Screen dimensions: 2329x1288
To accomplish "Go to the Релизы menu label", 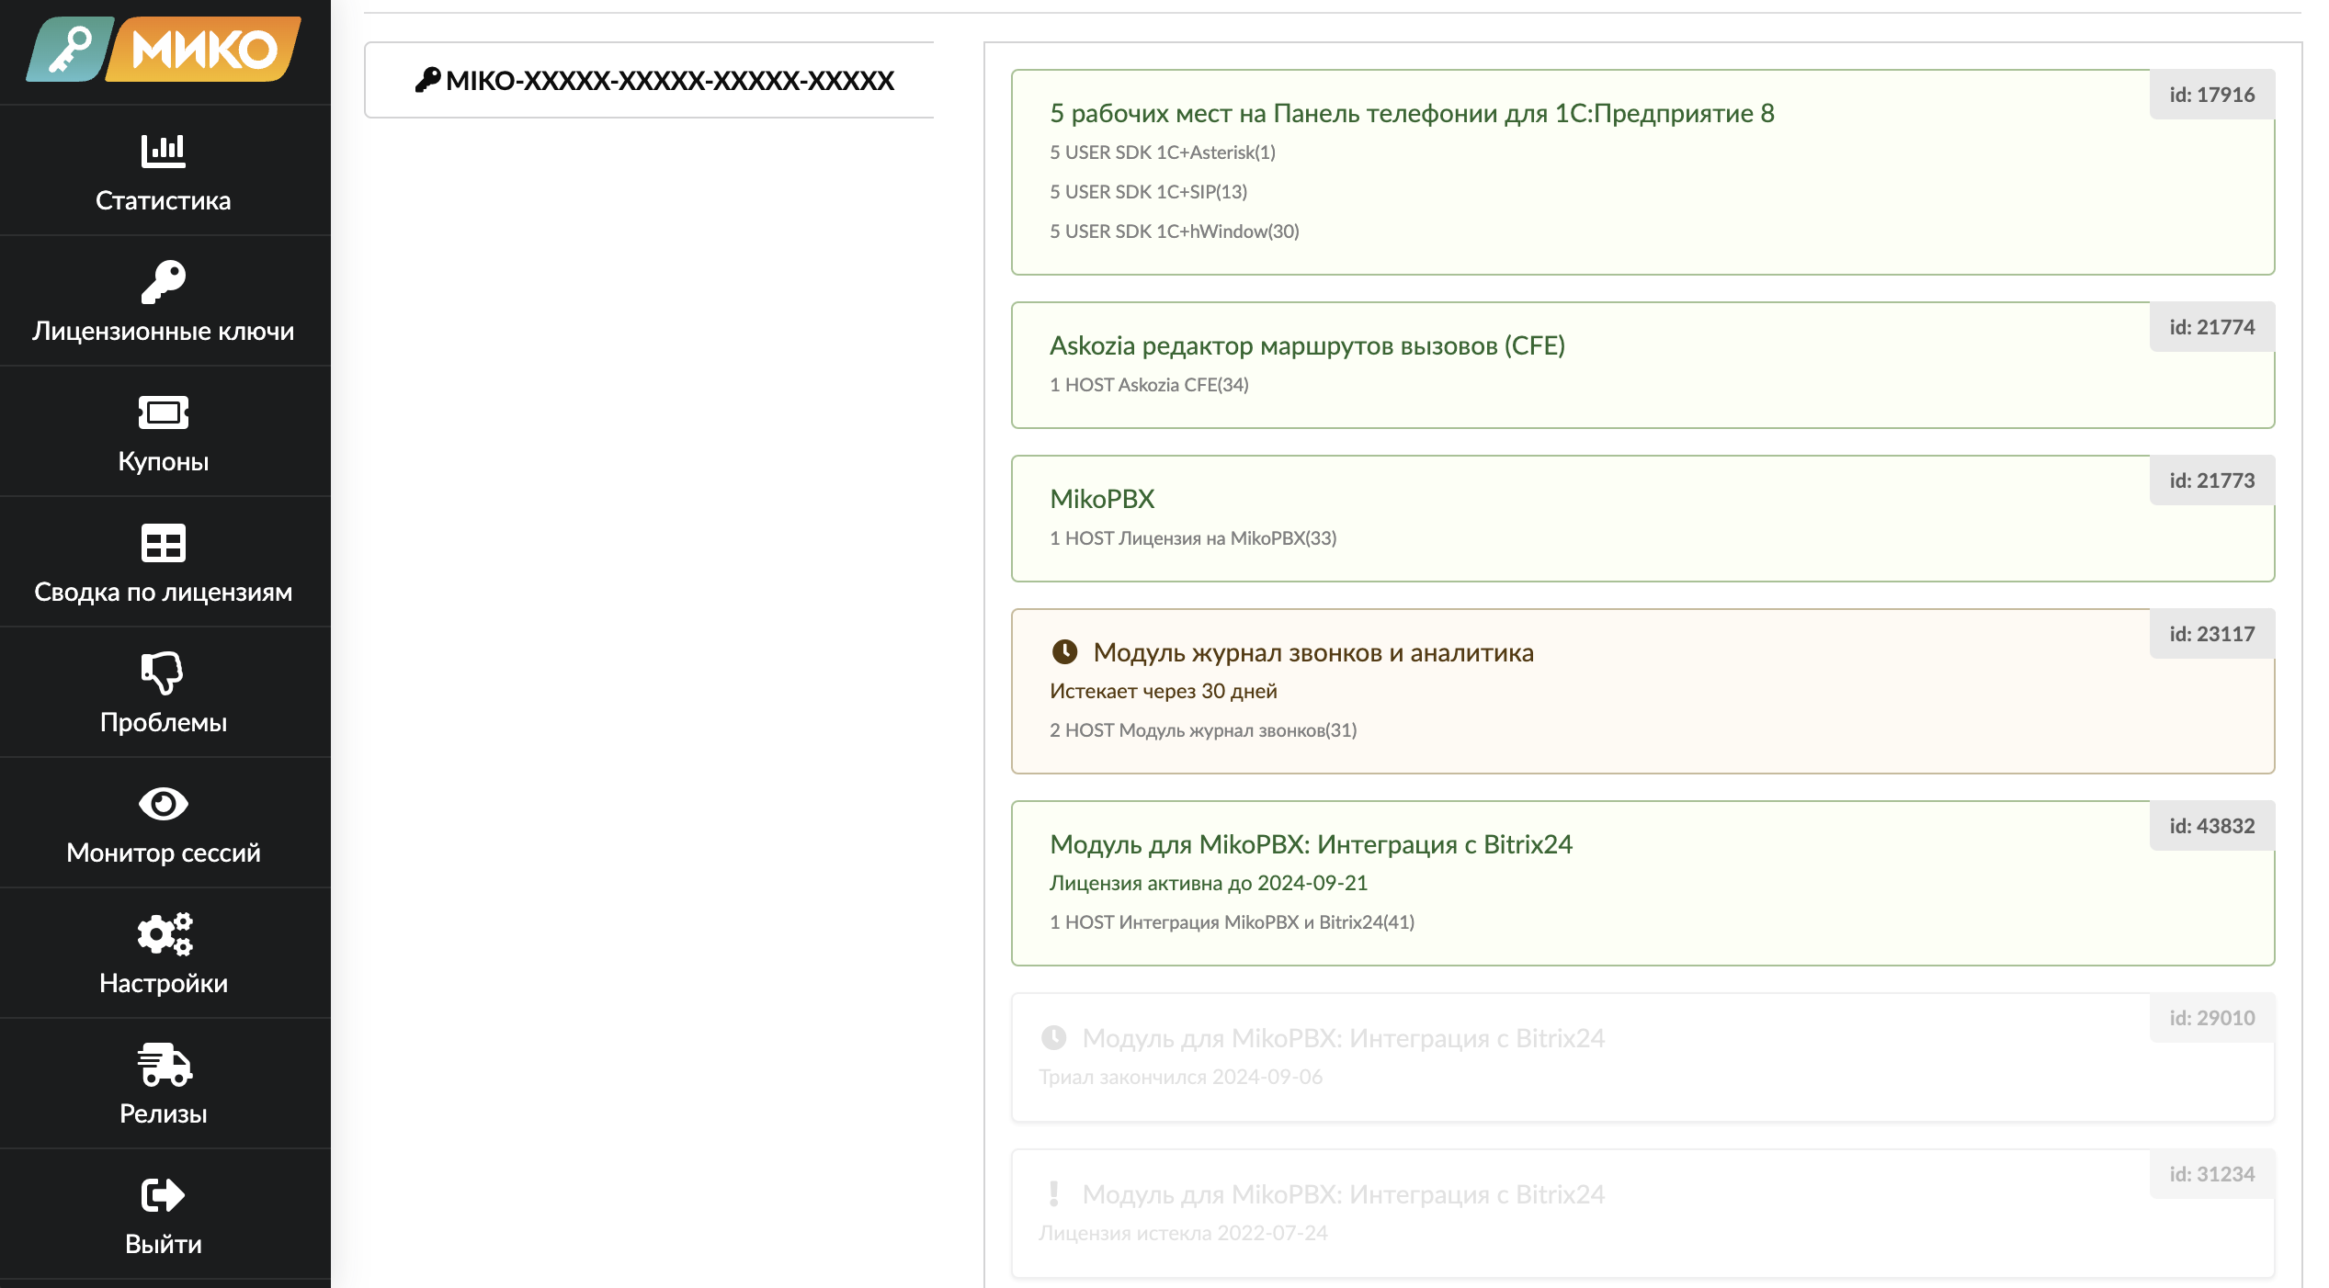I will click(x=164, y=1113).
